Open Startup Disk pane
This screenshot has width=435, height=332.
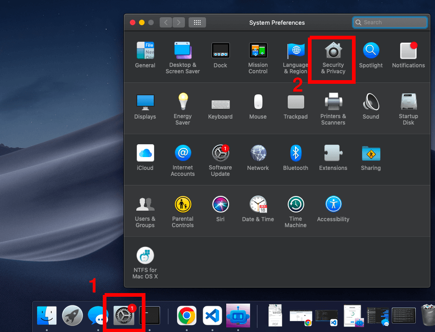pyautogui.click(x=408, y=109)
